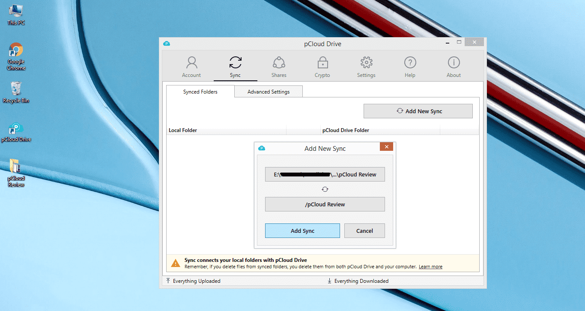Select pCloud Drive desktop shortcut
585x311 pixels.
(x=16, y=132)
